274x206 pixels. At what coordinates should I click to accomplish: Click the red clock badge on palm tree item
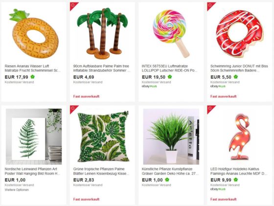coord(73,5)
